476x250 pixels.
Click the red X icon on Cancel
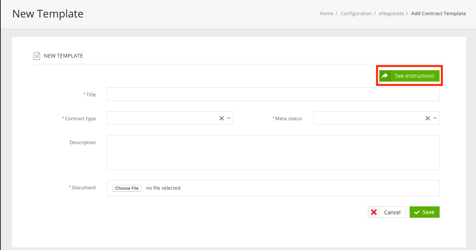tap(374, 212)
